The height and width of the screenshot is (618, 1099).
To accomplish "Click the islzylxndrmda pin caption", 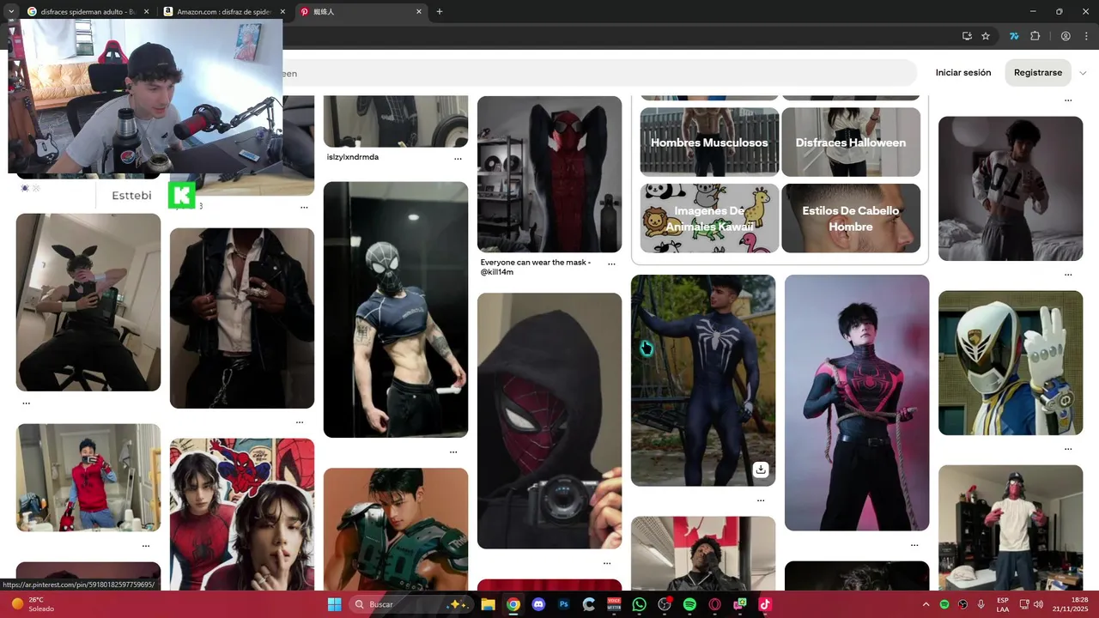I will tap(353, 157).
